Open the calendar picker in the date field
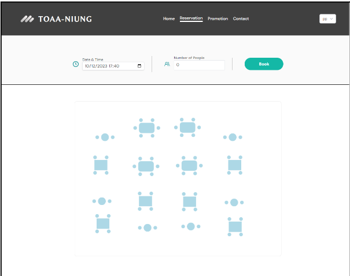This screenshot has height=276, width=350. click(x=139, y=66)
